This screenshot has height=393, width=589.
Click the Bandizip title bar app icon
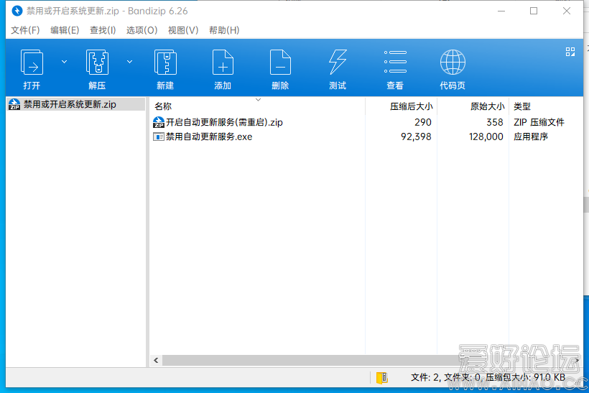click(17, 11)
